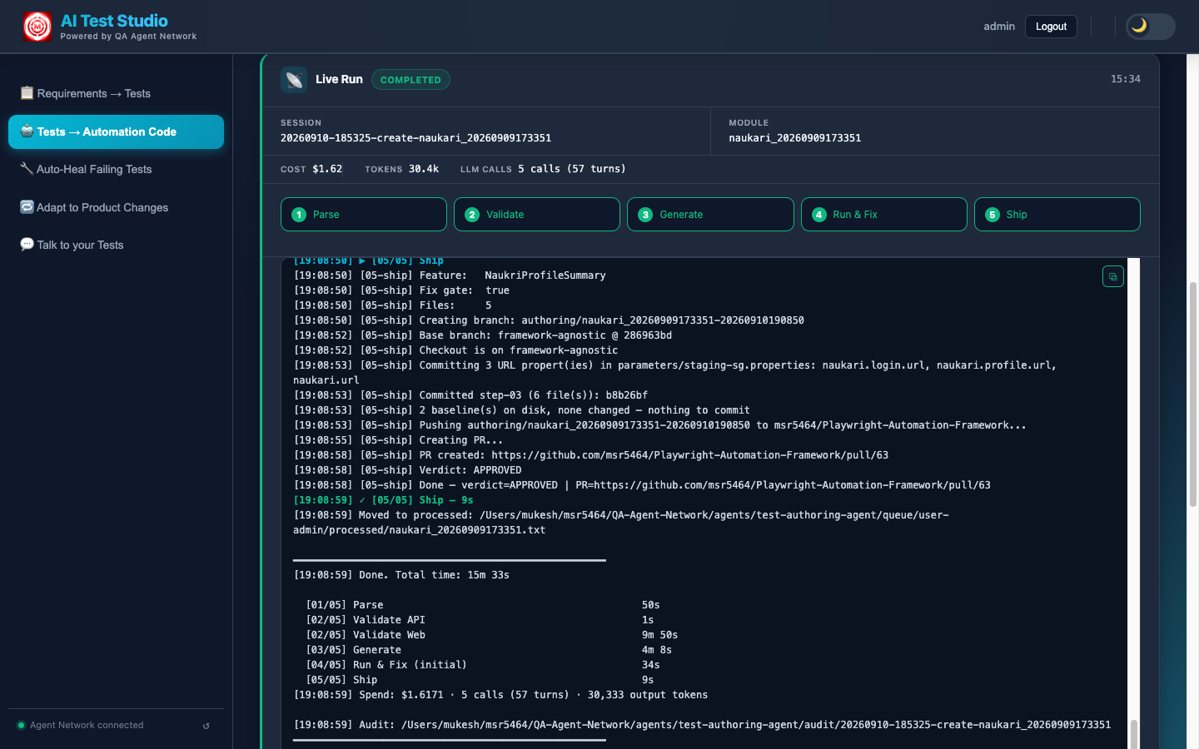
Task: Toggle the dark mode moon switch
Action: [x=1150, y=27]
